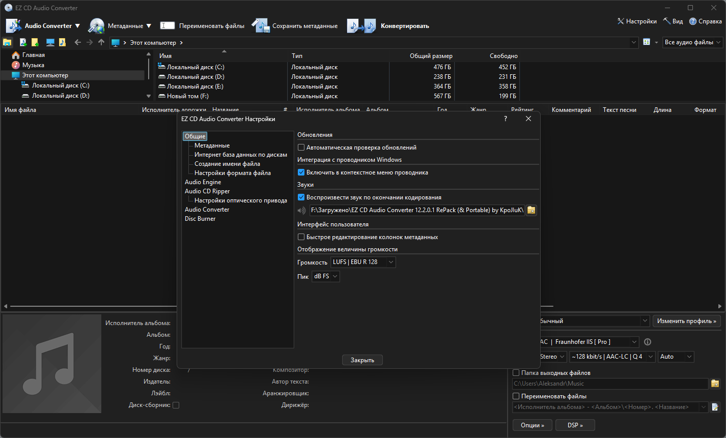The height and width of the screenshot is (438, 726).
Task: Click the Переименовать файлы text-field icon
Action: click(167, 25)
